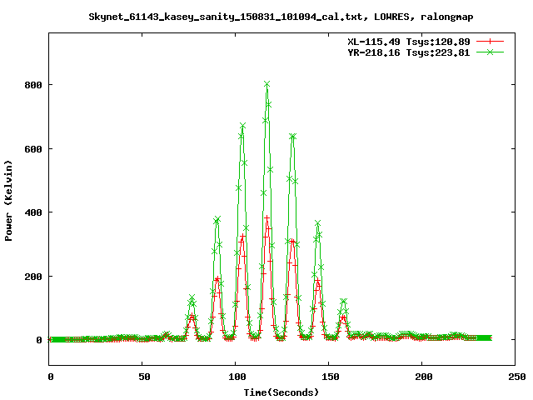Select the YR-218.16 Tsys legend label
Image resolution: width=533 pixels, height=400 pixels.
(408, 52)
